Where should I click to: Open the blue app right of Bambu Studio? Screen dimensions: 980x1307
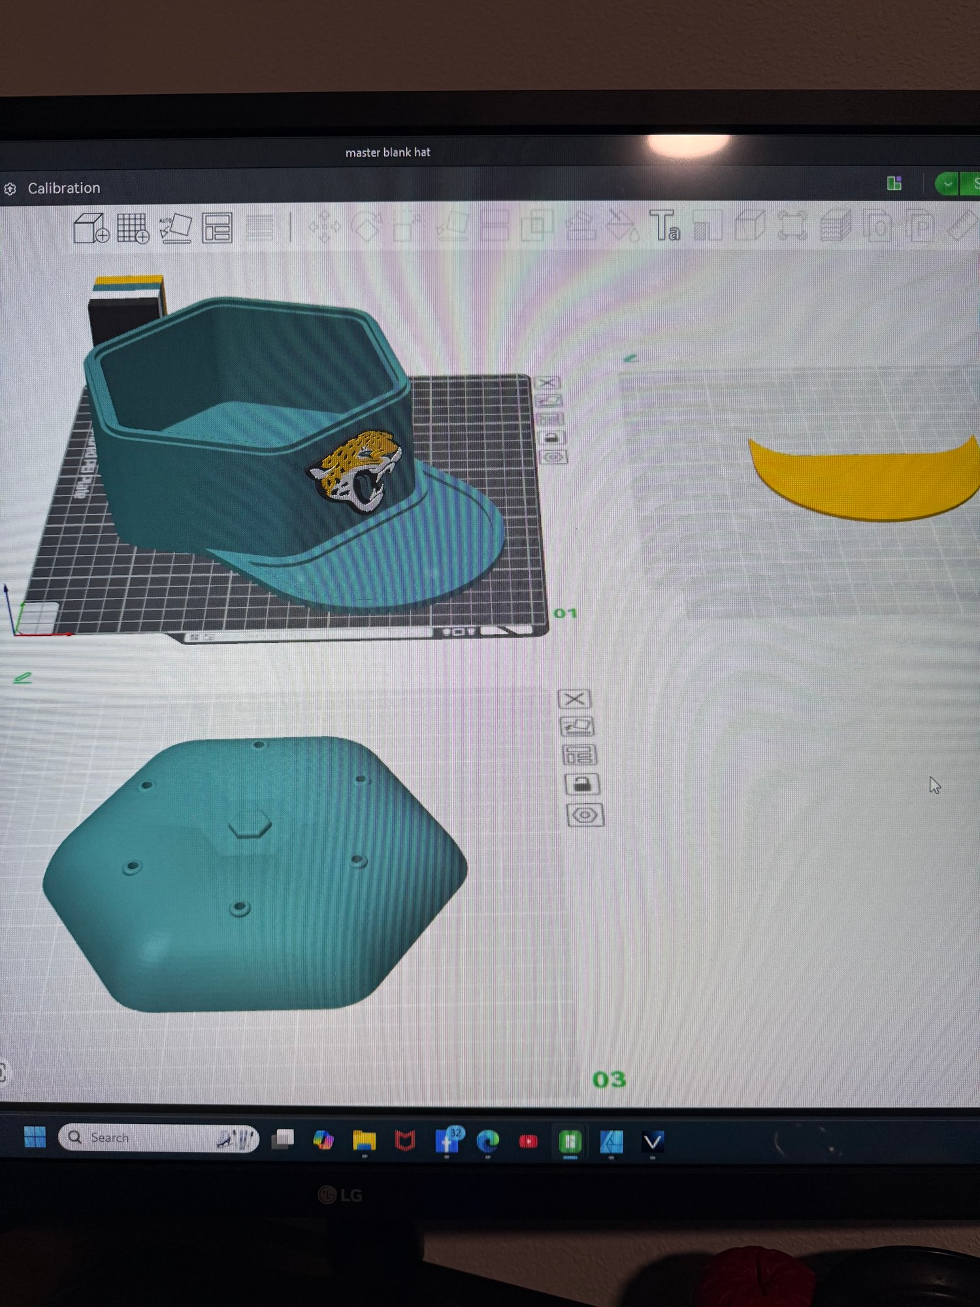pos(612,1142)
